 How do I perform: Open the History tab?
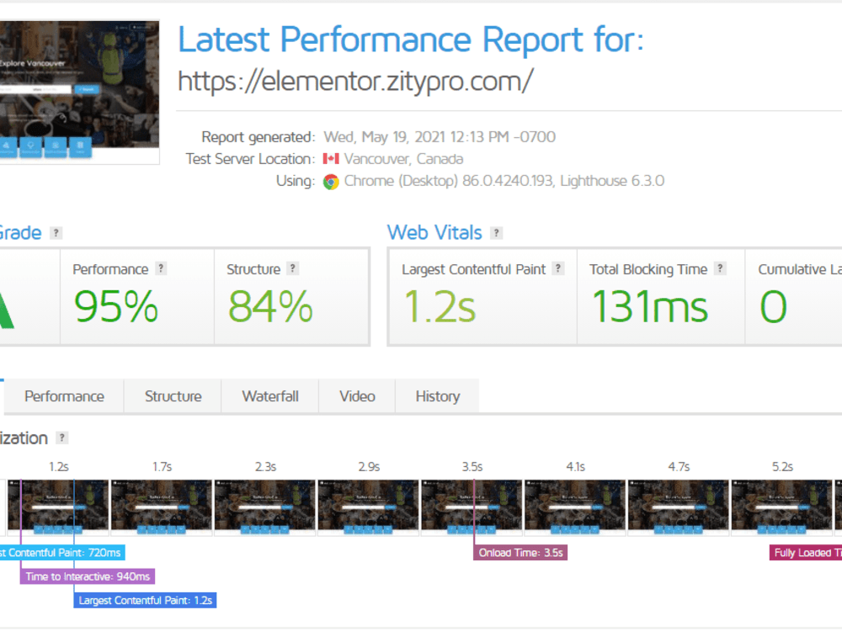[438, 396]
